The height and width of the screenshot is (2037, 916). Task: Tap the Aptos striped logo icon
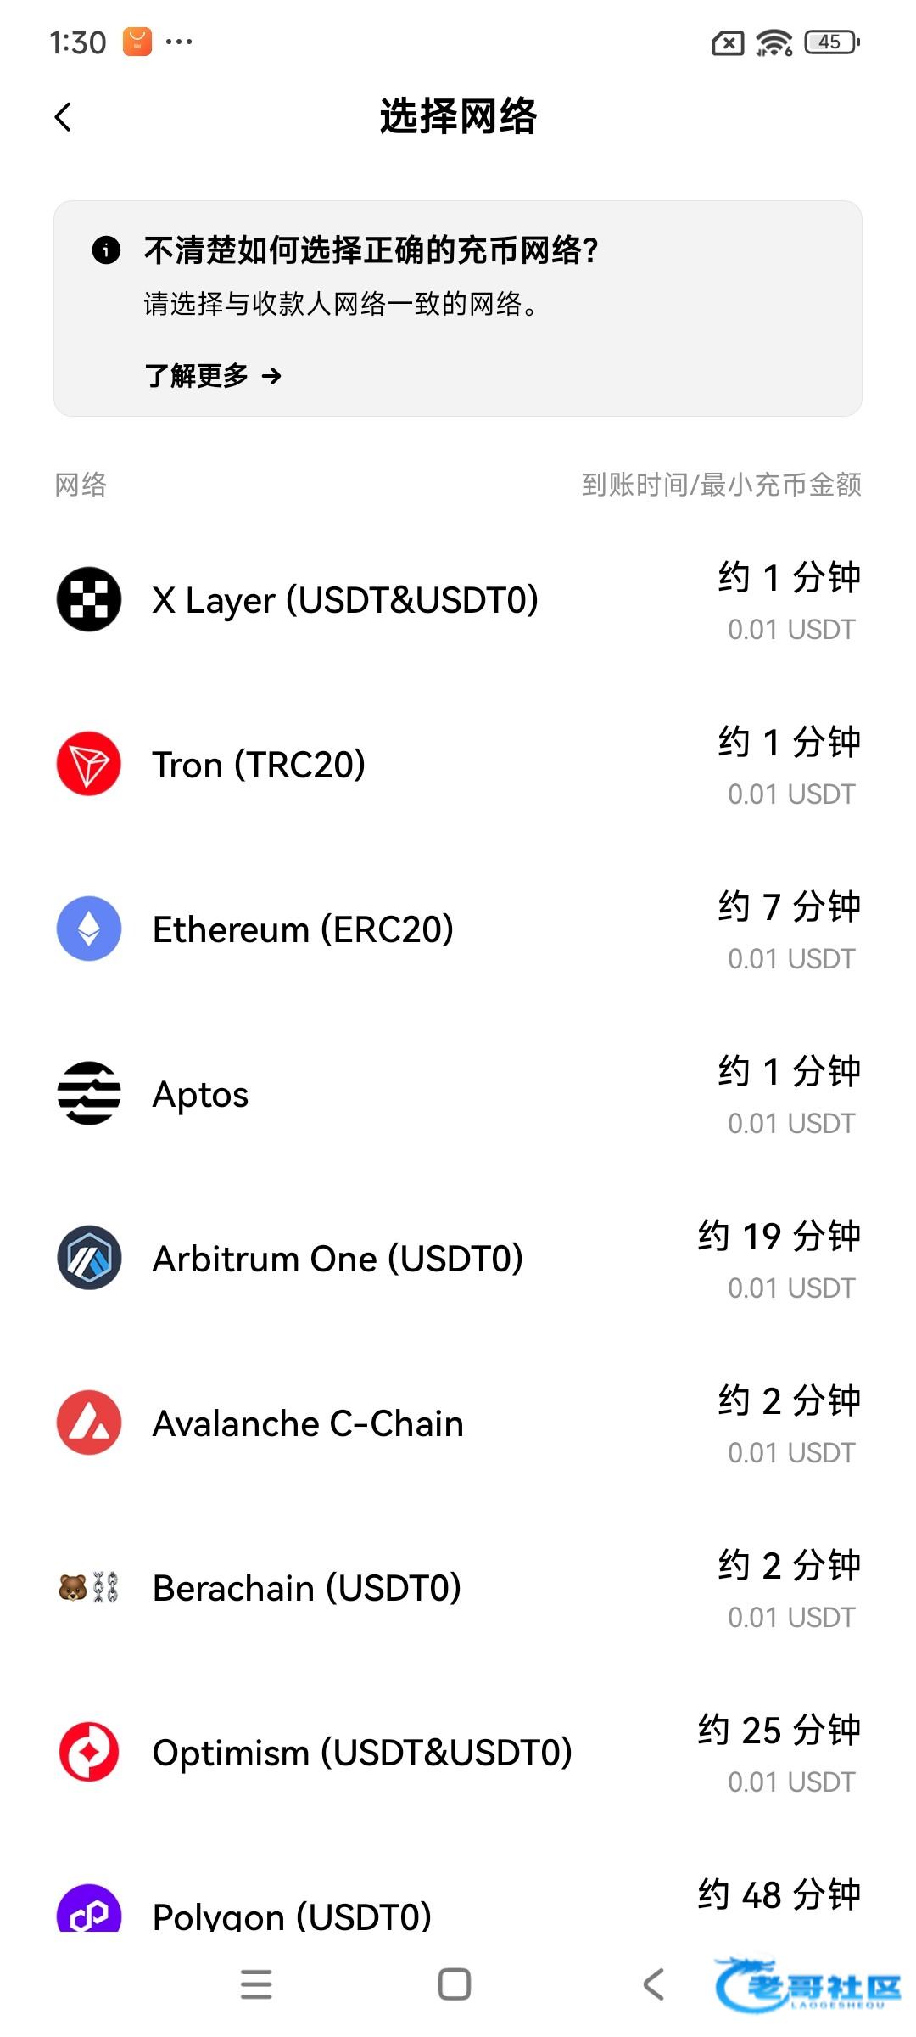[89, 1093]
